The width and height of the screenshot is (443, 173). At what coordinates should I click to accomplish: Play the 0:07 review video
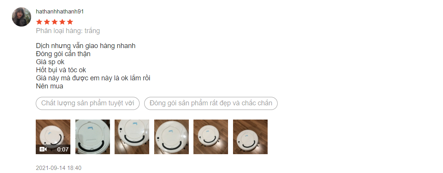point(53,137)
